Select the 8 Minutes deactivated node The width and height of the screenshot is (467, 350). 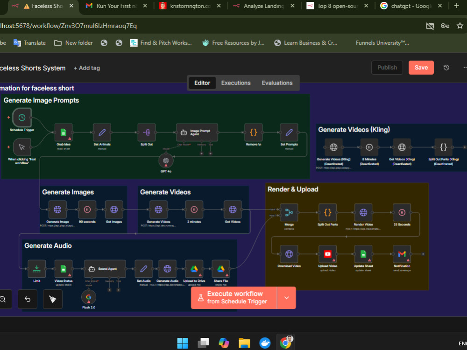pos(369,147)
